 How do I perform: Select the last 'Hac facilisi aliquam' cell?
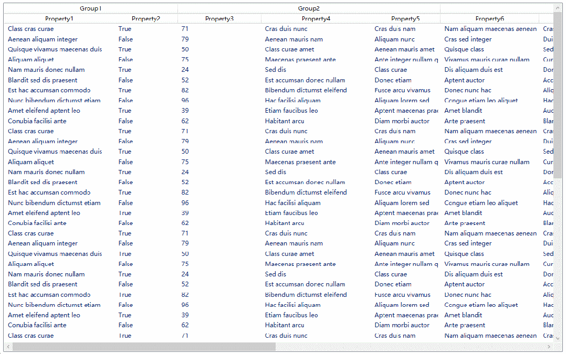(x=316, y=305)
